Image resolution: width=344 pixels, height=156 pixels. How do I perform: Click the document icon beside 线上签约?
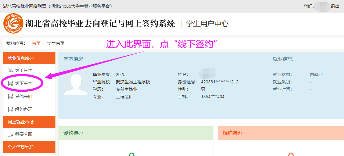(x=10, y=71)
